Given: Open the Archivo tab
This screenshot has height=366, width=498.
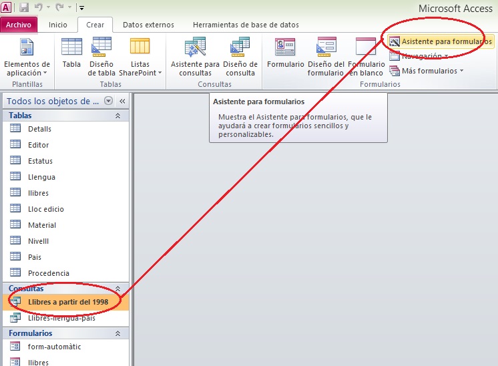Looking at the screenshot, I should 19,25.
